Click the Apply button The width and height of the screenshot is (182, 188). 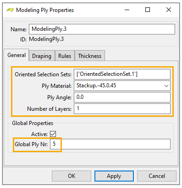pos(114,176)
